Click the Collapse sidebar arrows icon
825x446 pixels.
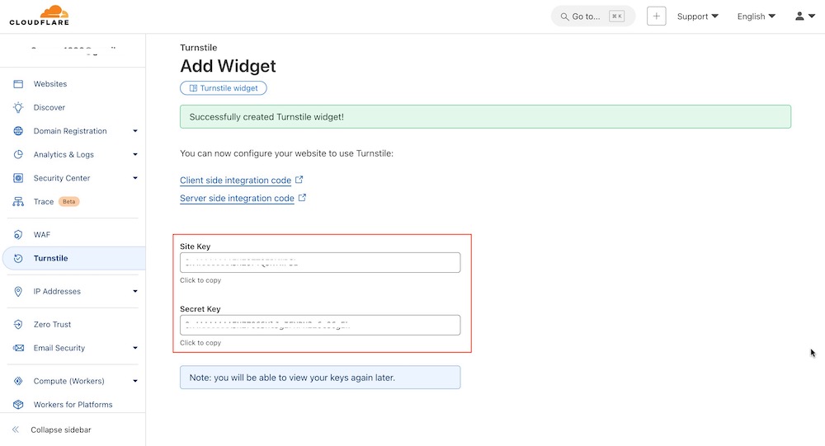pyautogui.click(x=16, y=430)
